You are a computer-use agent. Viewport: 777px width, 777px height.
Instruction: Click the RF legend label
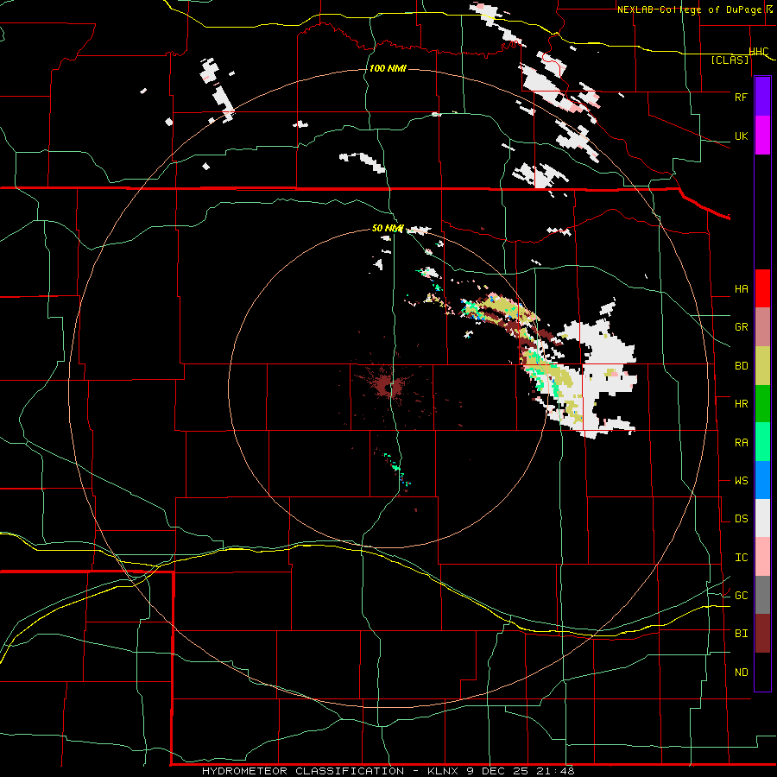tap(741, 97)
